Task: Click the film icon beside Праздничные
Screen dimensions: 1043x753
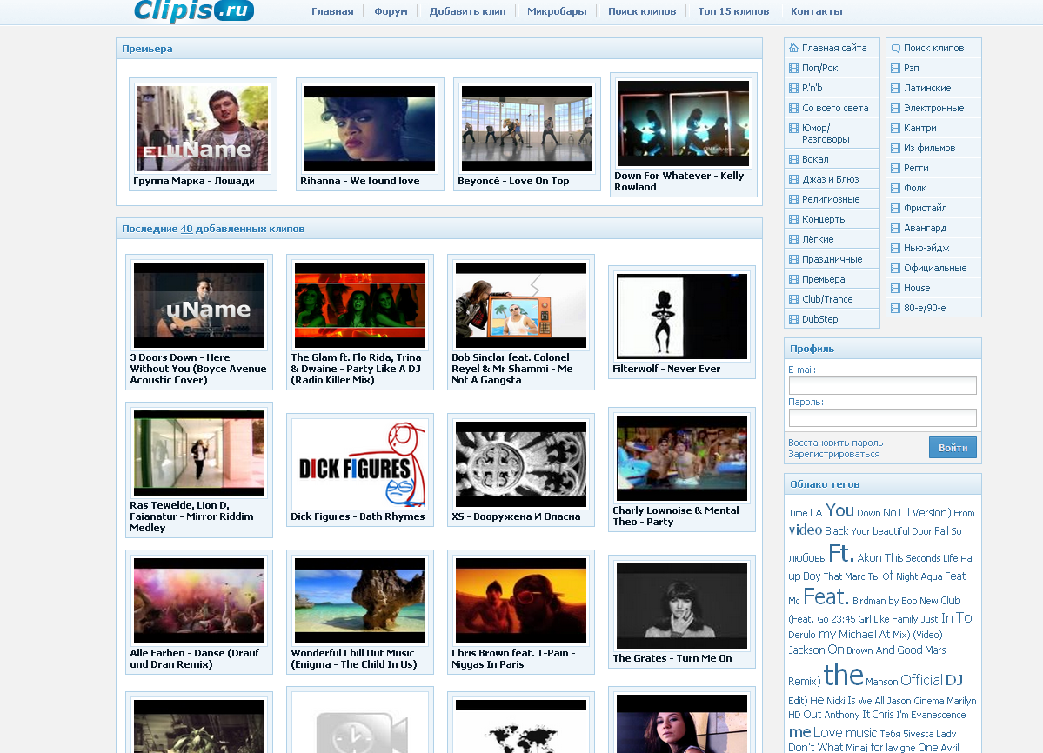Action: (x=793, y=259)
